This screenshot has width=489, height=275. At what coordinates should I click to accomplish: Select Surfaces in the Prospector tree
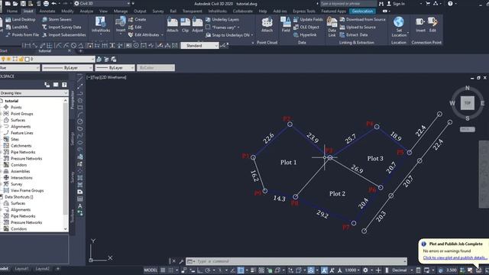tap(18, 120)
